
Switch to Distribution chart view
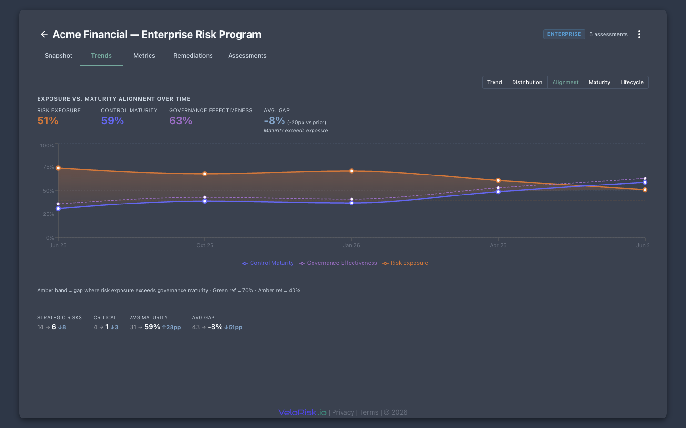click(x=527, y=82)
